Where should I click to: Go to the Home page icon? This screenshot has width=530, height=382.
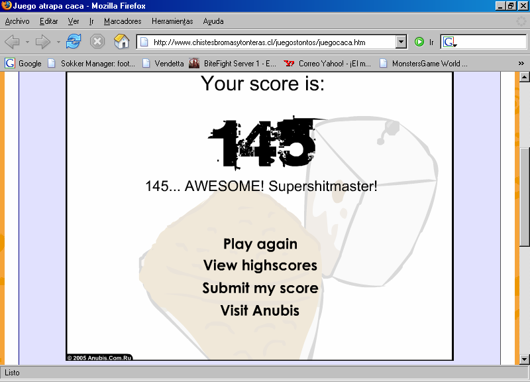(x=121, y=42)
